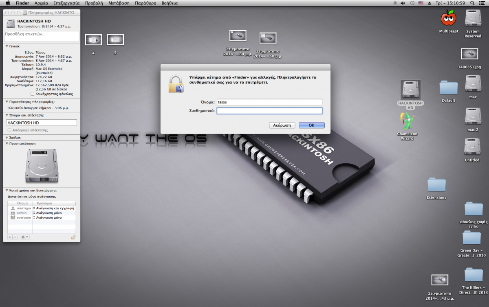The image size is (489, 307).
Task: Collapse the 'Όνομα και επέκταση' section
Action: (7, 115)
